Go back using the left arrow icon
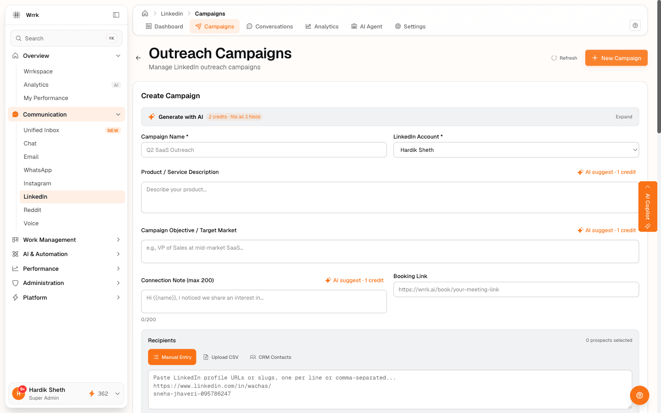Viewport: 661px width, 413px height. (138, 58)
